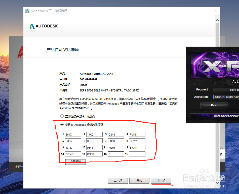Click the Close (关闭) button

point(139,181)
